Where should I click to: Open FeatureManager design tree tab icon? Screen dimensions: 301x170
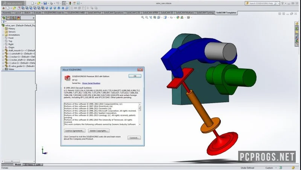coord(4,18)
